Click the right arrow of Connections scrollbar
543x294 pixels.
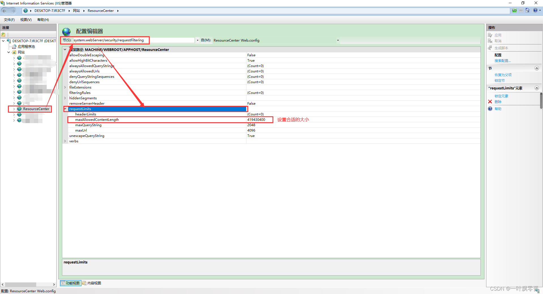pos(54,284)
